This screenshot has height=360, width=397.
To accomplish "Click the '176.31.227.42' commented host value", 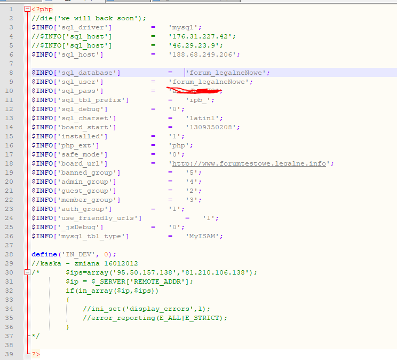I will coord(202,36).
